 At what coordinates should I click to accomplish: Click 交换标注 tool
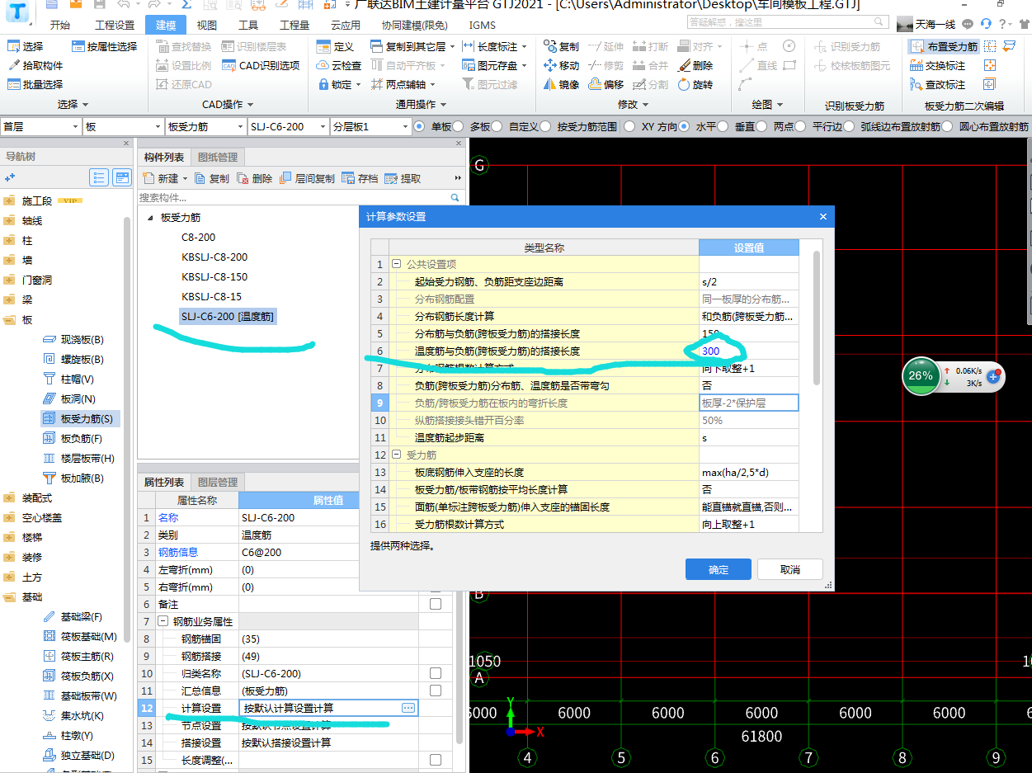(938, 65)
